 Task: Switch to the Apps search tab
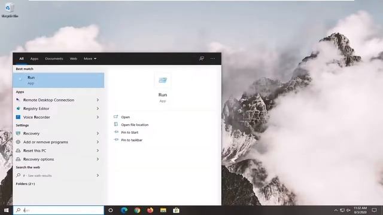pos(34,59)
